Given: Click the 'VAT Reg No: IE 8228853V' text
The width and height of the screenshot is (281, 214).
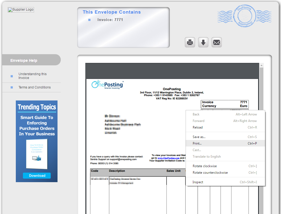Looking at the screenshot, I should point(172,99).
